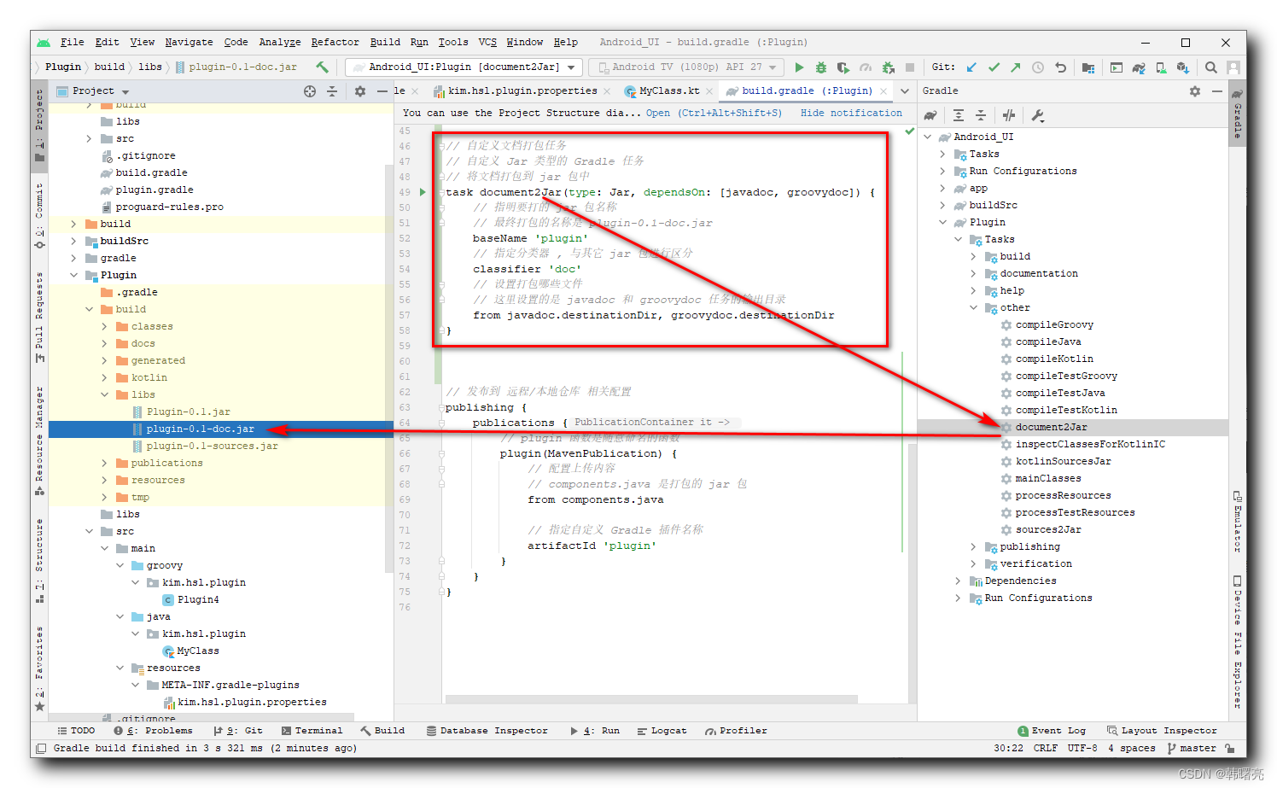
Task: Expand publishing task group in Gradle
Action: point(973,546)
